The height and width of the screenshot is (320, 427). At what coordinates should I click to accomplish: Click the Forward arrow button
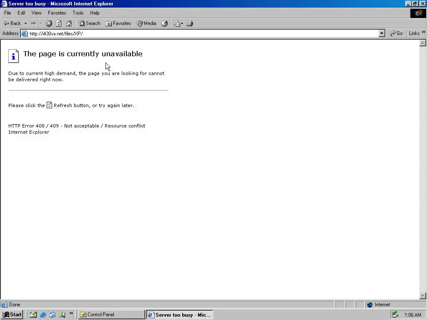(x=33, y=23)
